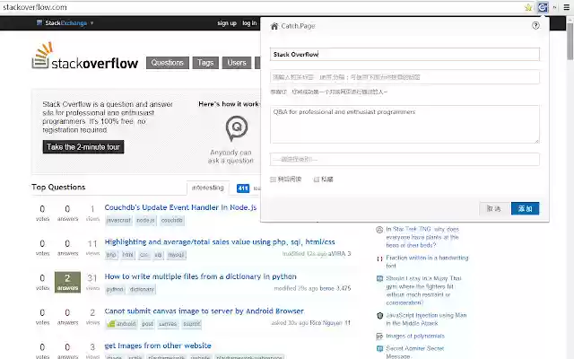Click user beroe on python question
Screen dimensions: 574x359
(x=326, y=288)
